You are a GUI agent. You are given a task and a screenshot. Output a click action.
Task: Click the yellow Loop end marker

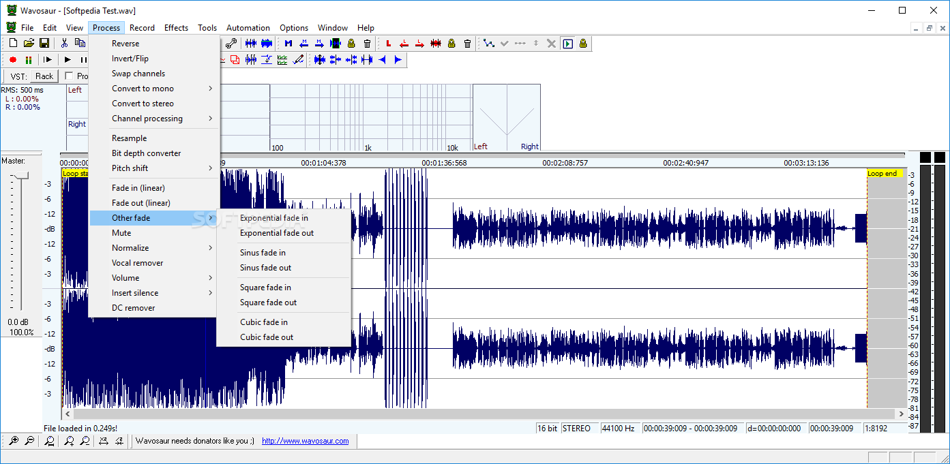[885, 173]
